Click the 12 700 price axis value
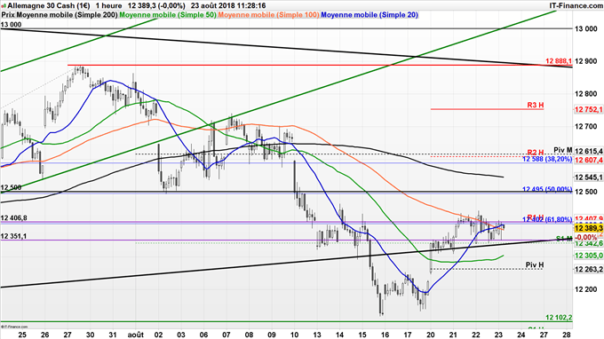 tap(586, 127)
